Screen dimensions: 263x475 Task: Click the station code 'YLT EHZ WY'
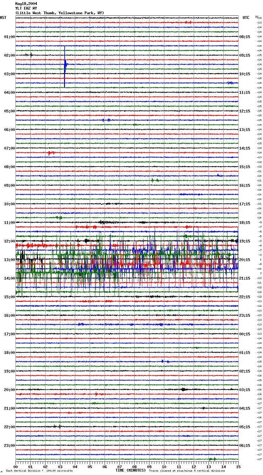[26, 8]
